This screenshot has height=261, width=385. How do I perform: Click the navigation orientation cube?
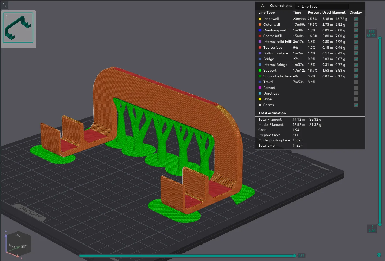pyautogui.click(x=18, y=243)
